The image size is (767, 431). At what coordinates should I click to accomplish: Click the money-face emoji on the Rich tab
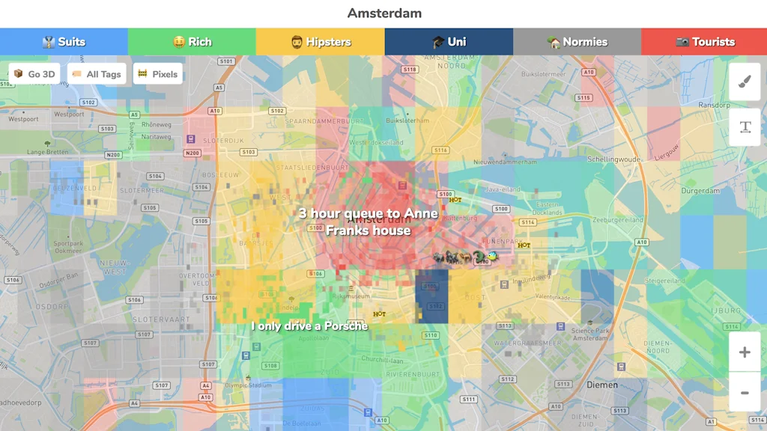pyautogui.click(x=178, y=42)
